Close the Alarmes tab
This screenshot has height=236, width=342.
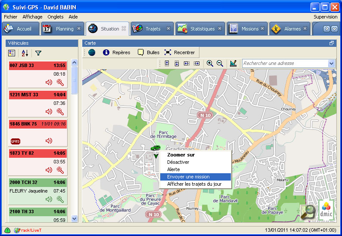coord(305,28)
